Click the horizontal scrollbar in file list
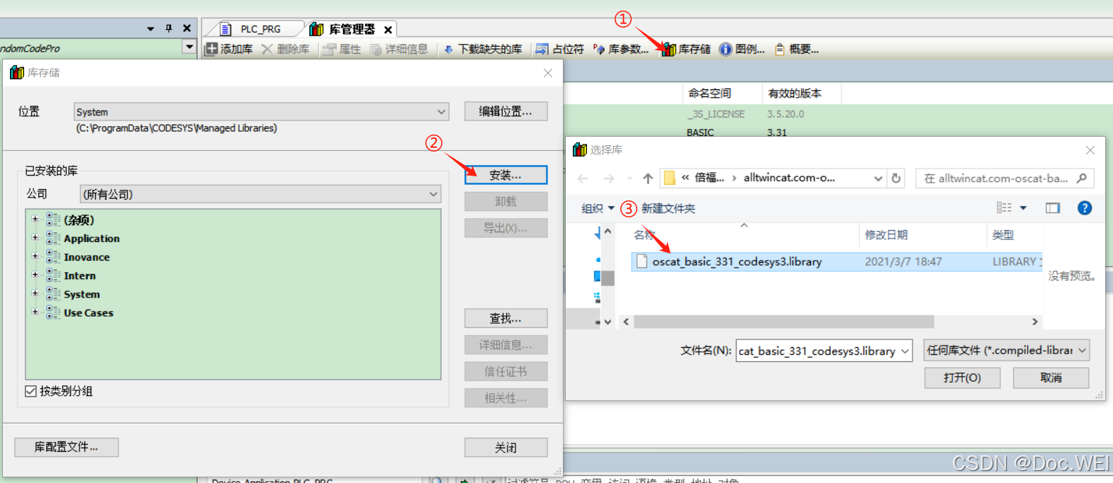Image resolution: width=1113 pixels, height=483 pixels. [x=783, y=322]
